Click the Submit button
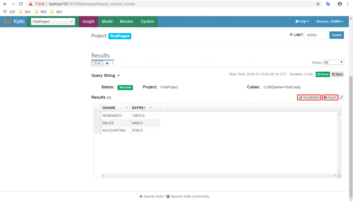353x202 pixels. click(x=336, y=35)
